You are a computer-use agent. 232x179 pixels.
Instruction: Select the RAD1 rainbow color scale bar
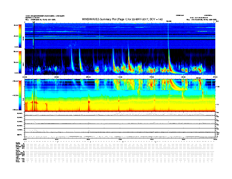[20, 62]
